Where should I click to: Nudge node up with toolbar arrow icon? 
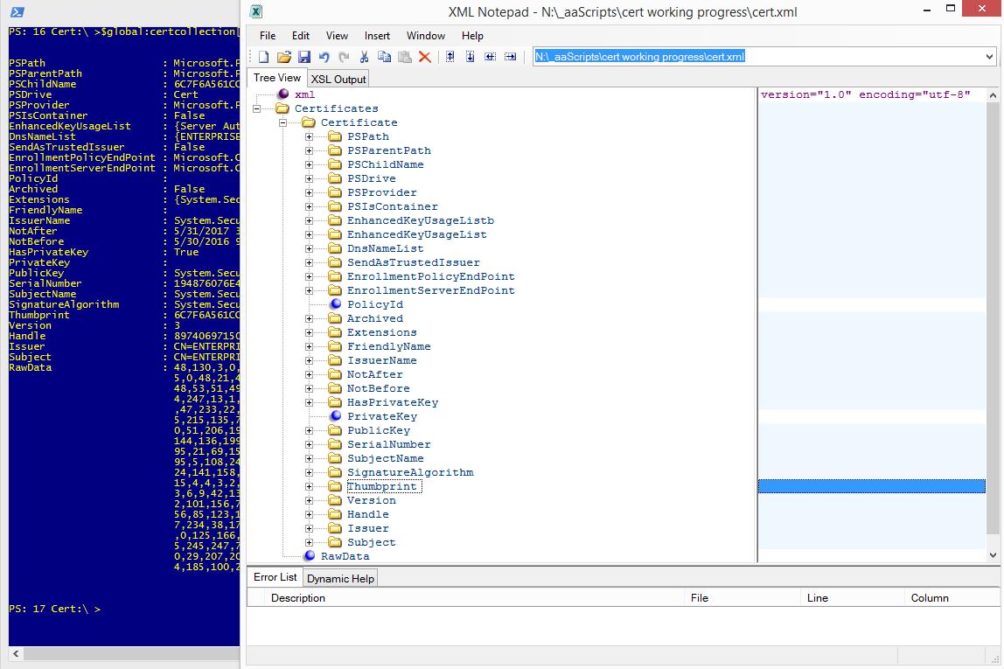[x=450, y=57]
